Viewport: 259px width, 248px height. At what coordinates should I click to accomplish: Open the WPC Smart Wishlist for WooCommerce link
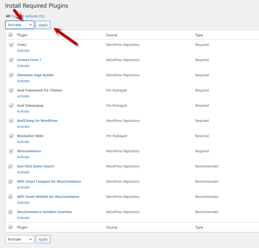pos(48,197)
